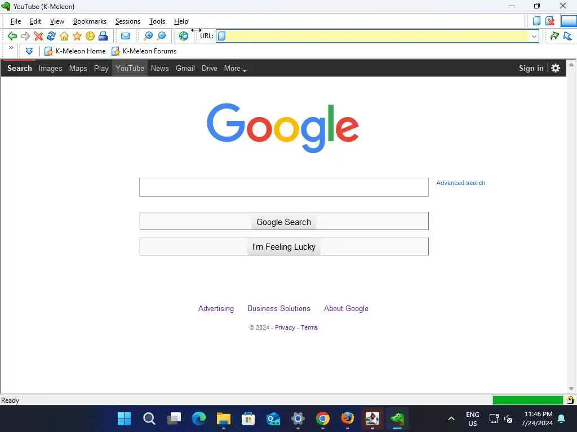Open the Help menu
Image resolution: width=577 pixels, height=432 pixels.
pos(181,21)
